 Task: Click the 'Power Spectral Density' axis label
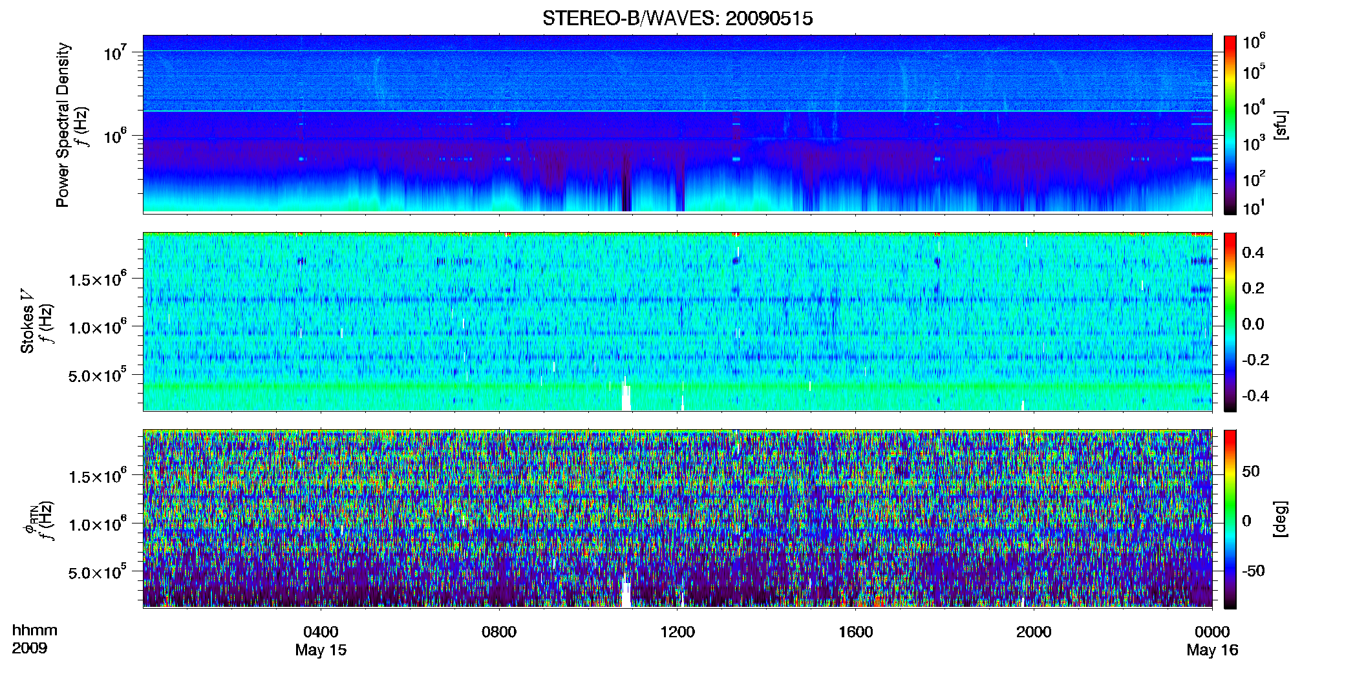pos(63,125)
